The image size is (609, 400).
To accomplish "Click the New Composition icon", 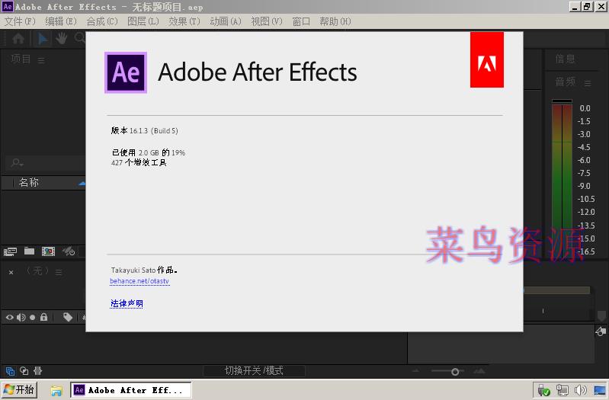I will [48, 251].
